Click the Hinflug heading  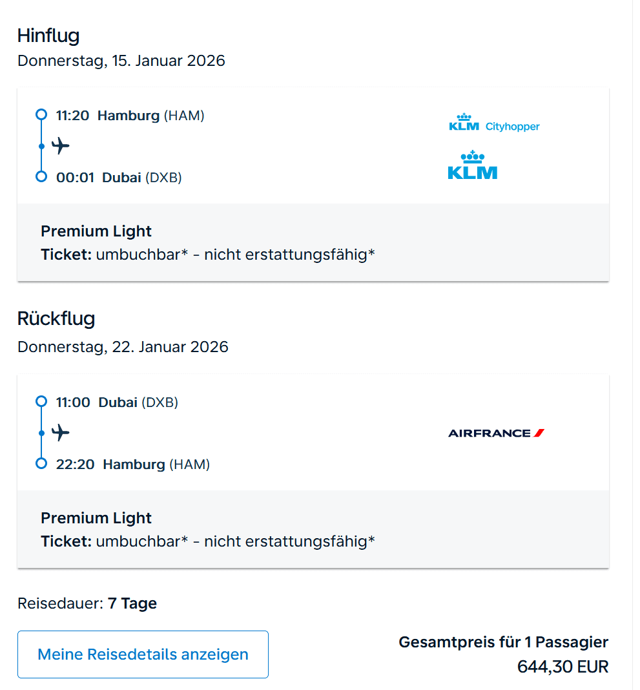point(48,36)
